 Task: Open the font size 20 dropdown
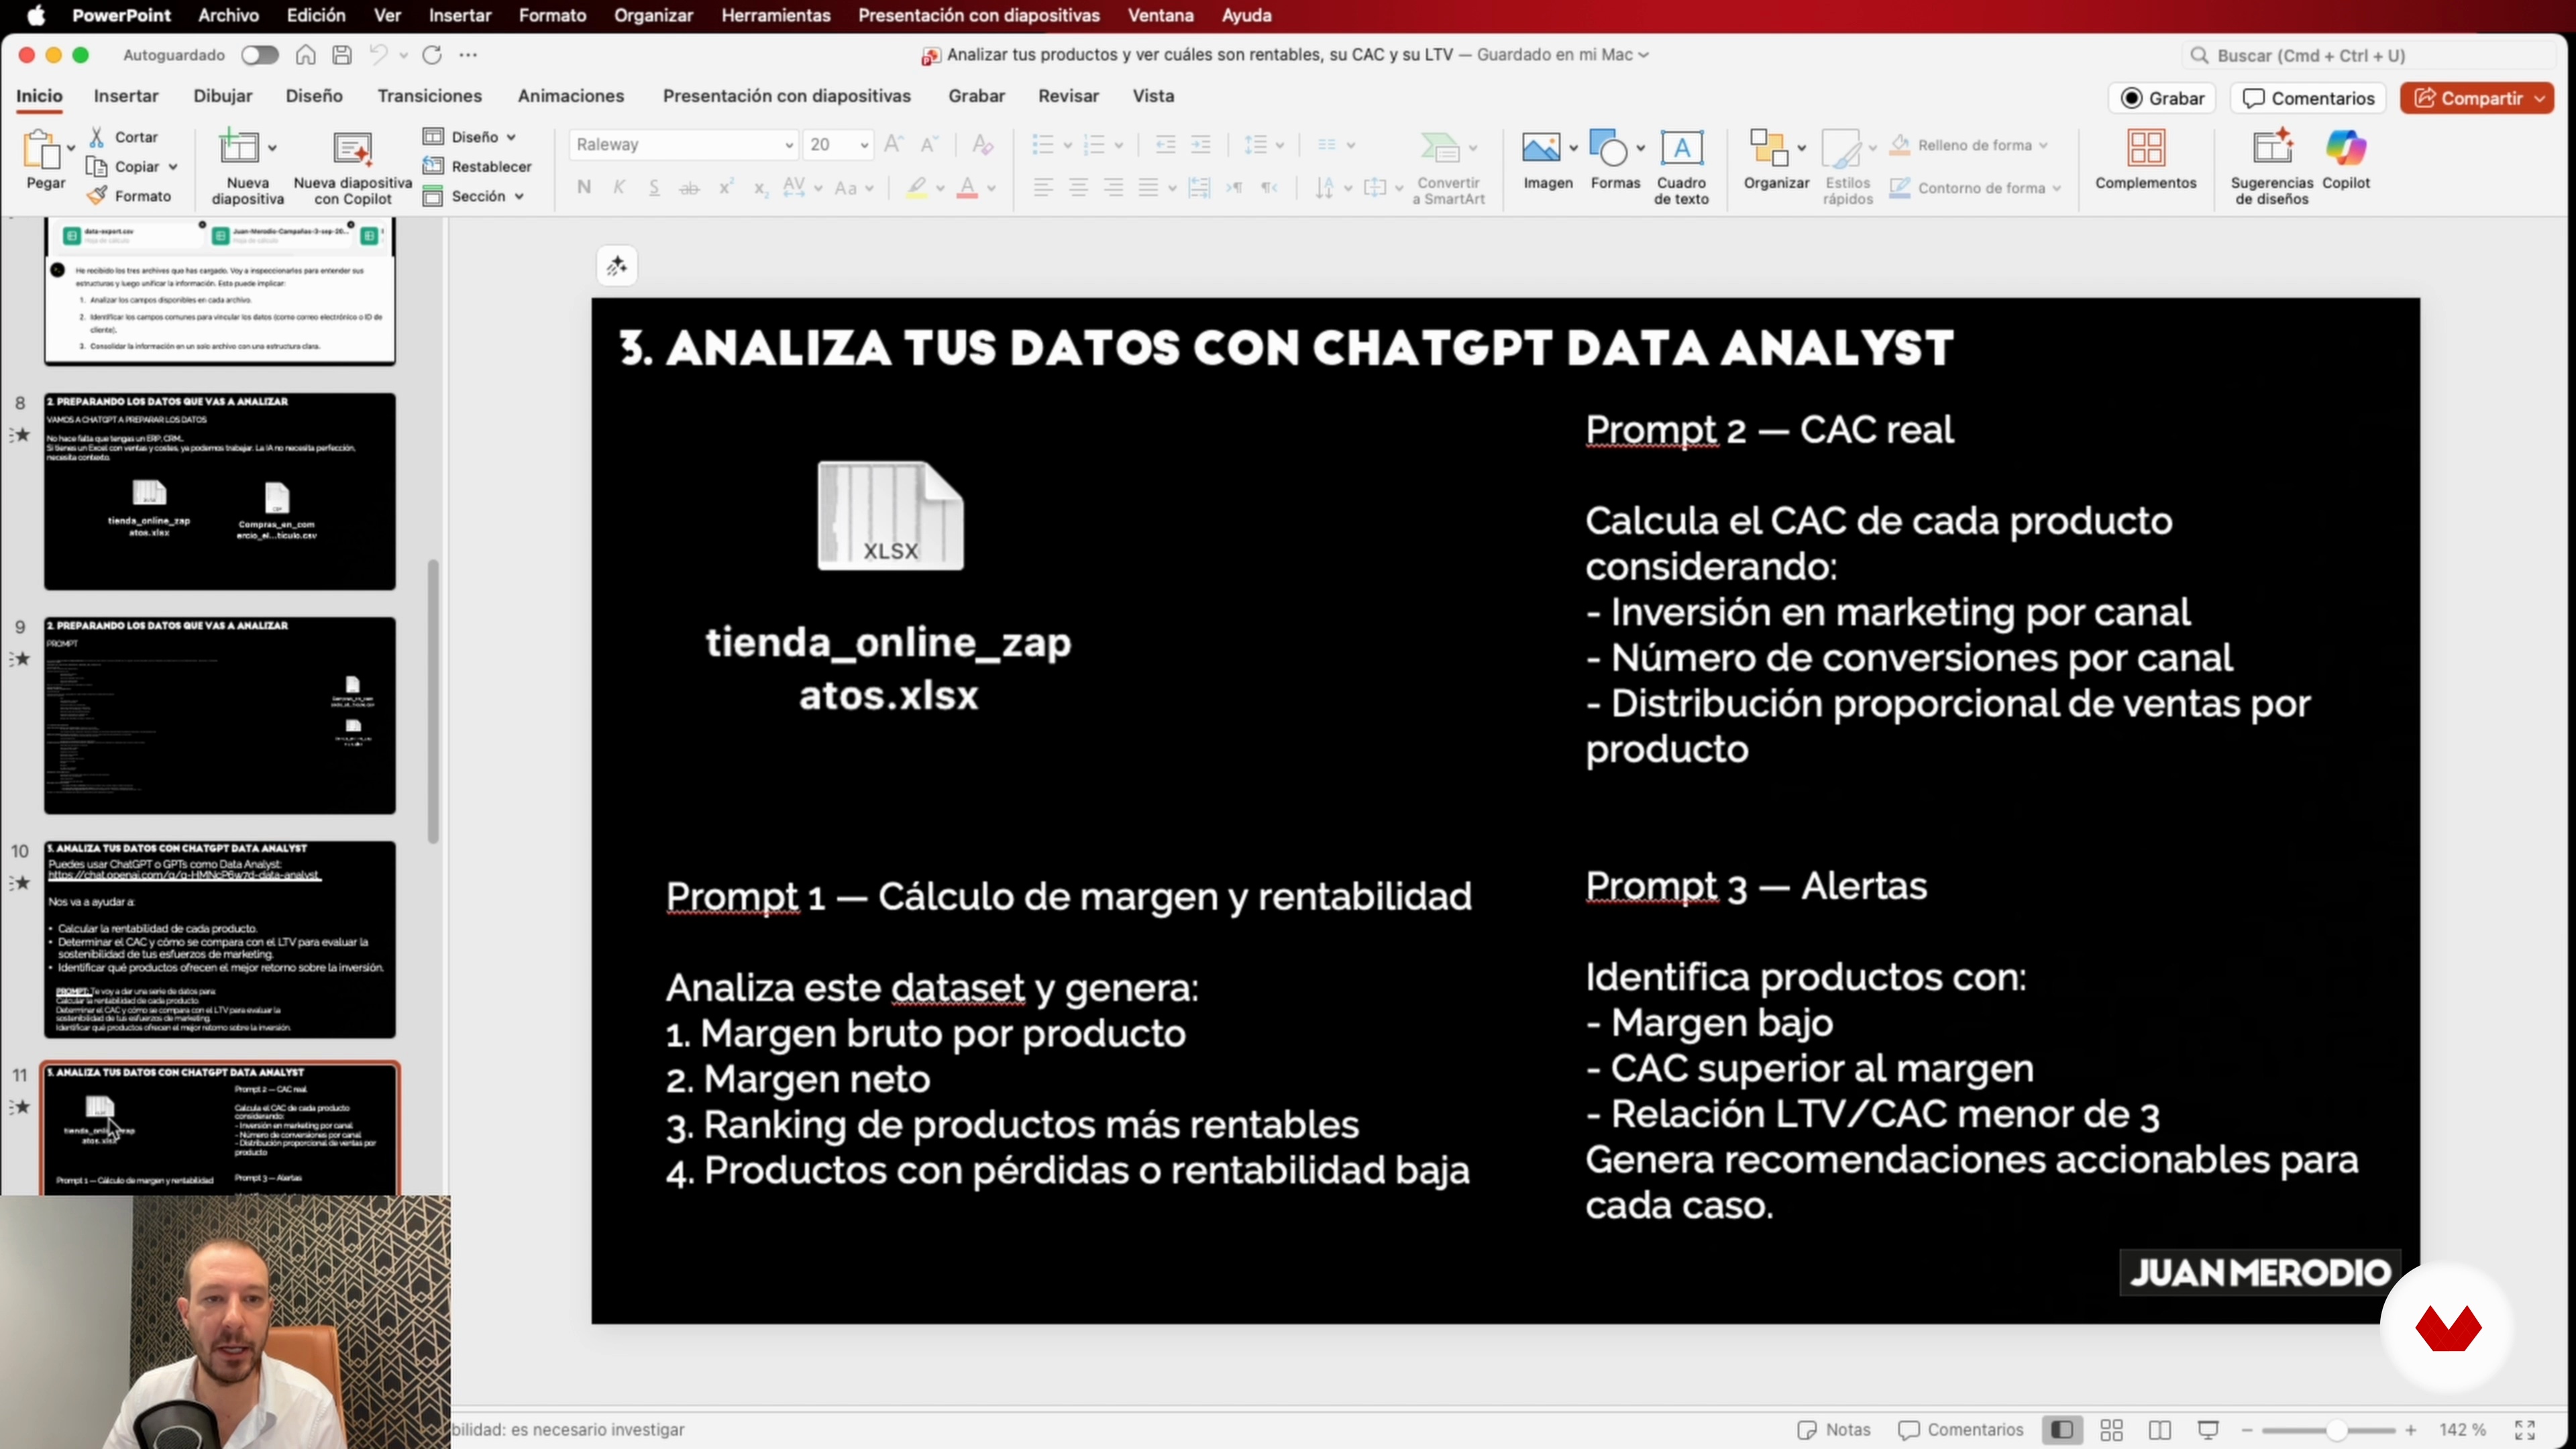864,145
